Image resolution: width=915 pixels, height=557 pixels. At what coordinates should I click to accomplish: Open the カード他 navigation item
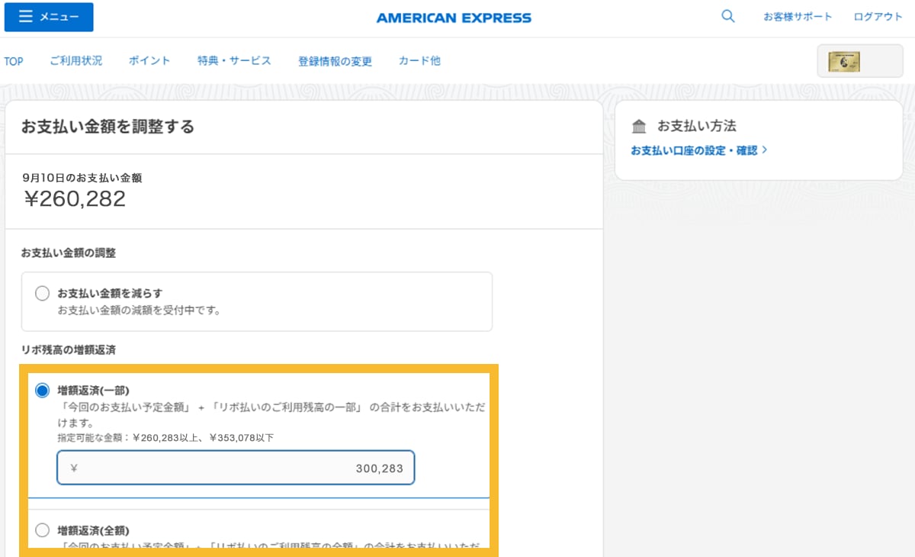coord(419,61)
